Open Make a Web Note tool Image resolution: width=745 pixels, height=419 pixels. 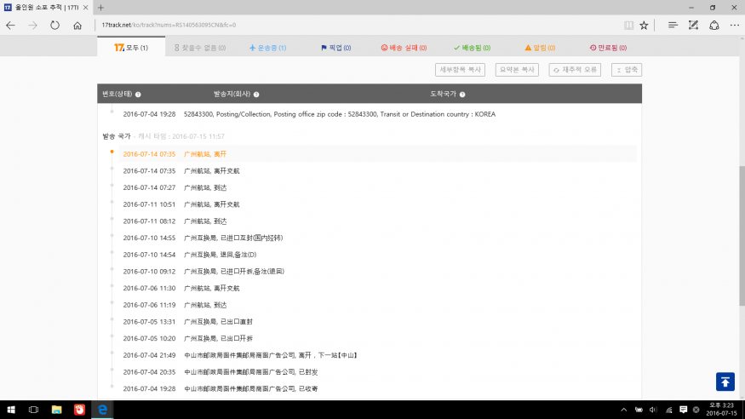(693, 26)
